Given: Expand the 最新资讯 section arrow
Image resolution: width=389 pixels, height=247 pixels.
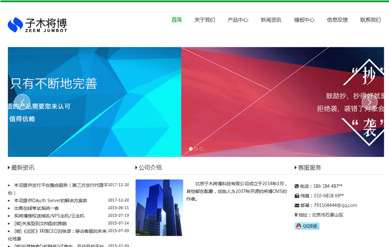Looking at the screenshot, I should [x=9, y=168].
